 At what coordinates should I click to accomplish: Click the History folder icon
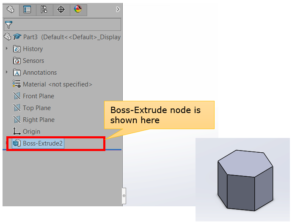coord(17,49)
